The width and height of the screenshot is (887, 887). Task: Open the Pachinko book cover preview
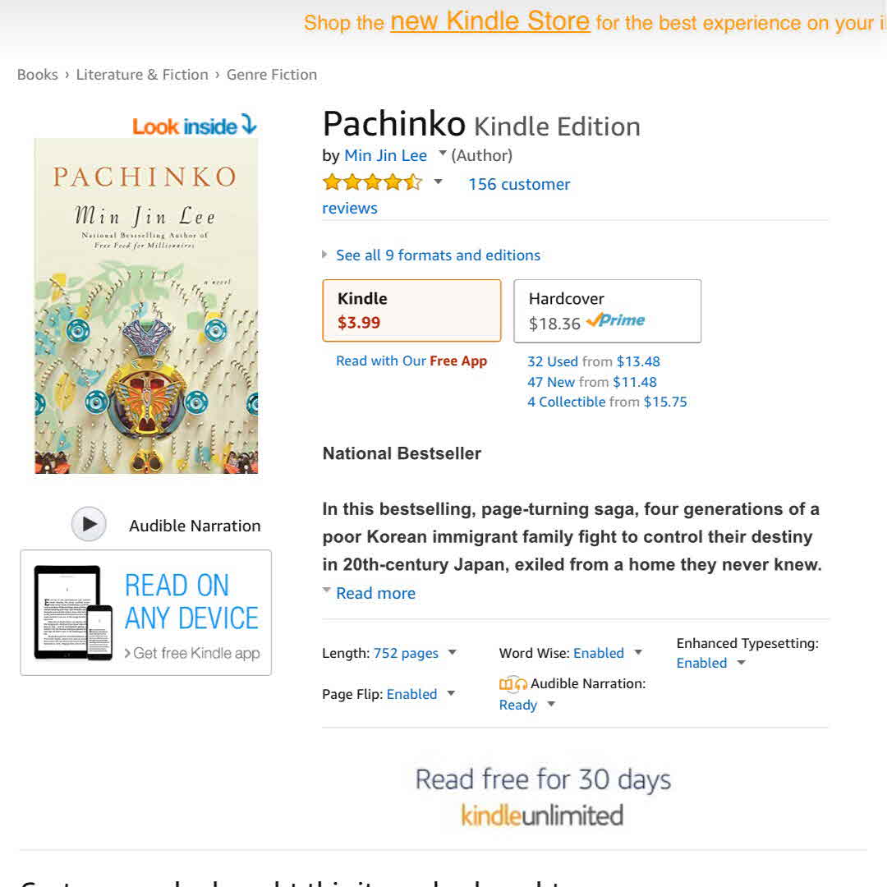(146, 306)
